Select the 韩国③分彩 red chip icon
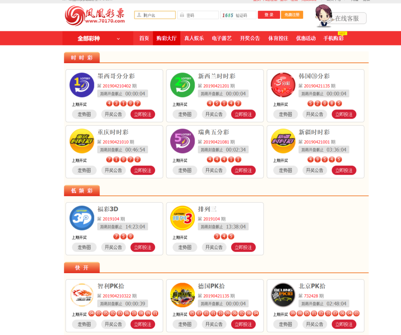The height and width of the screenshot is (335, 401). (x=283, y=85)
